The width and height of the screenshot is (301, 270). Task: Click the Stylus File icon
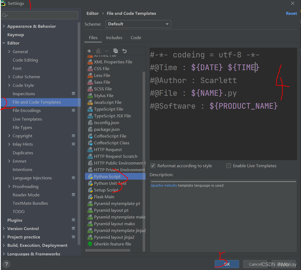[90, 95]
